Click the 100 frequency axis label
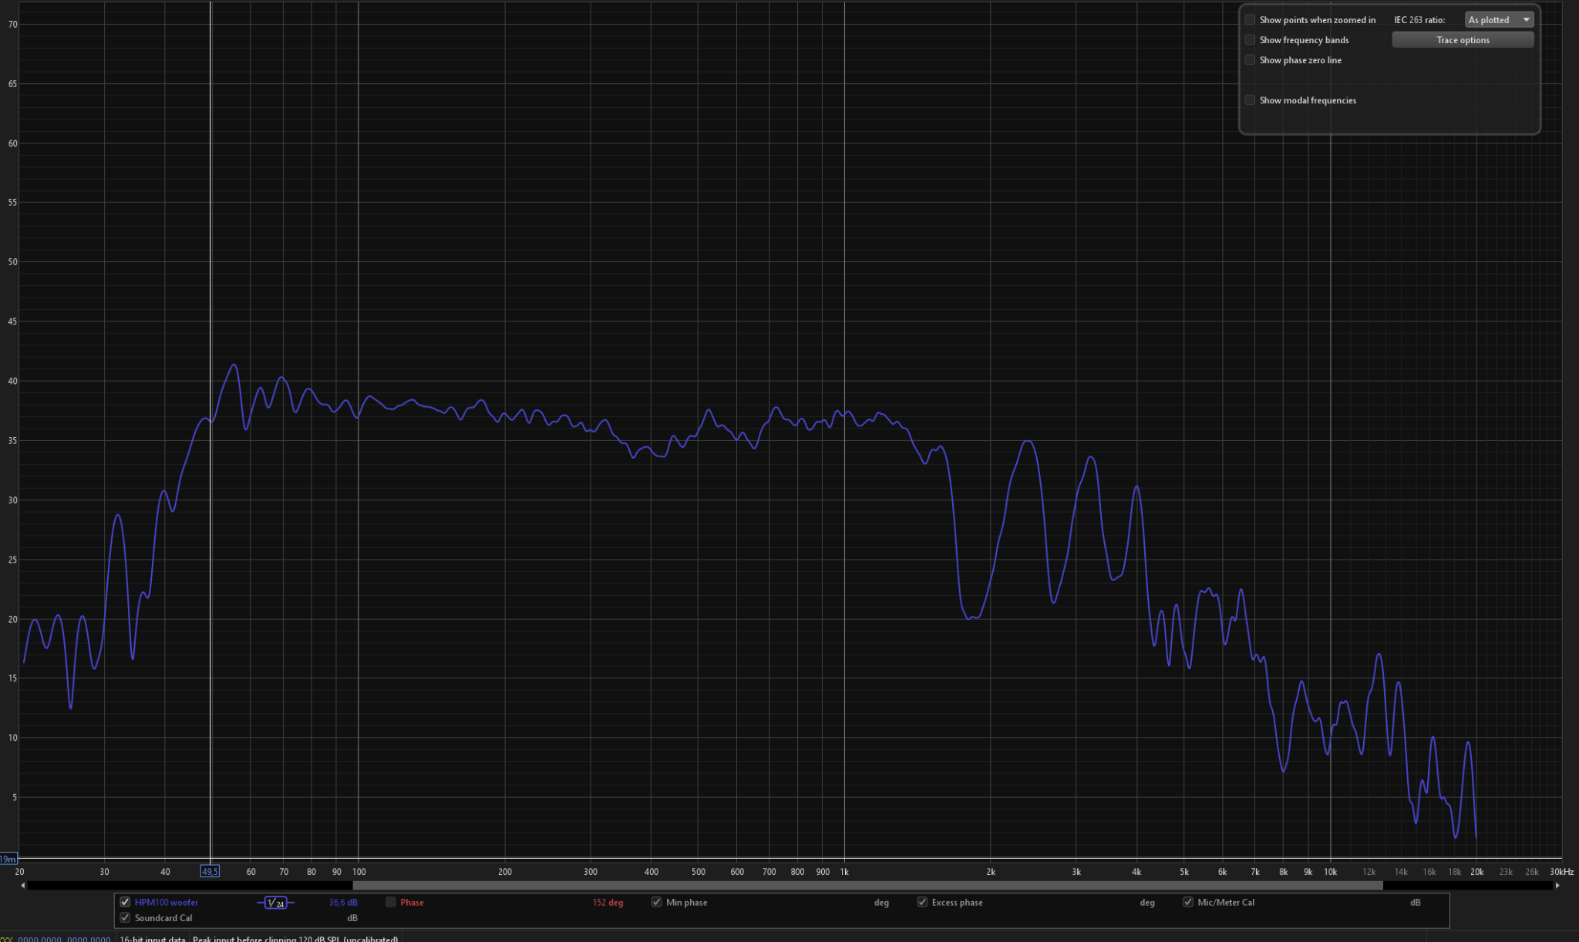1579x942 pixels. [359, 872]
